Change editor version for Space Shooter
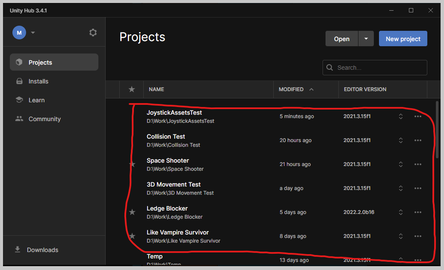The width and height of the screenshot is (444, 270). click(x=401, y=164)
